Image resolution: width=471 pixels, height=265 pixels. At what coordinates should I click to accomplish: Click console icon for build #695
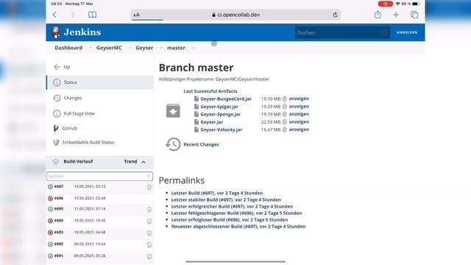click(x=149, y=209)
